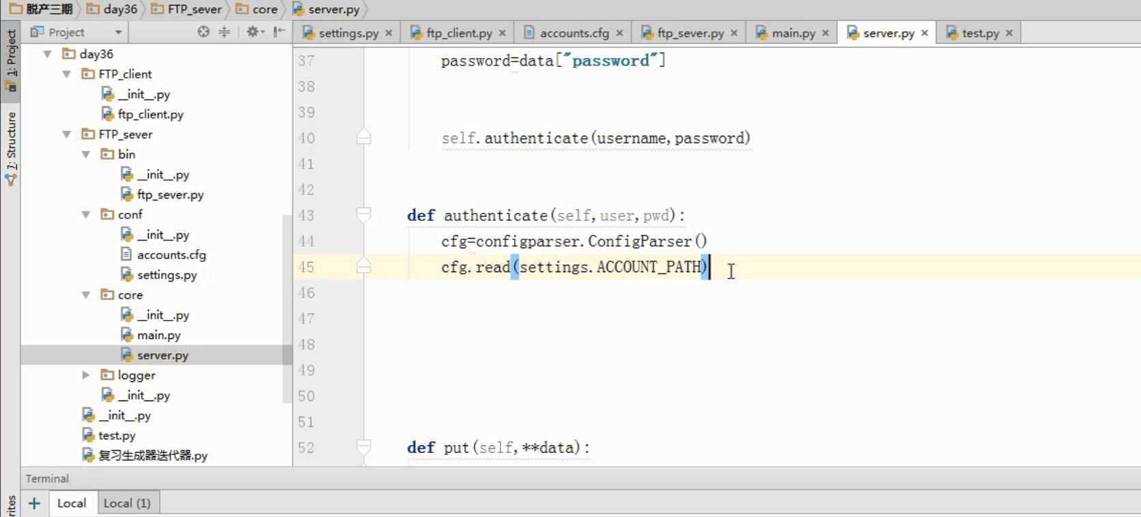1141x517 pixels.
Task: Toggle fold end marker at line 40
Action: (364, 137)
